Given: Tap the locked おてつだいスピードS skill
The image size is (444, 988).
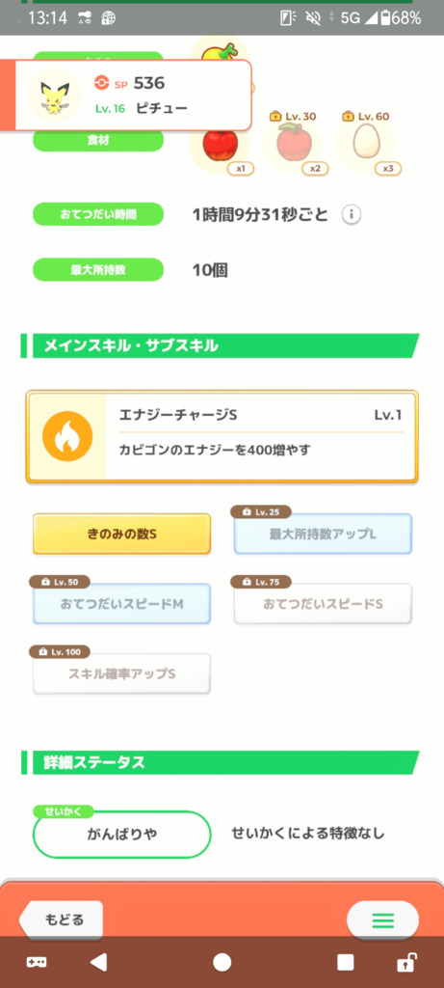Looking at the screenshot, I should [x=323, y=604].
